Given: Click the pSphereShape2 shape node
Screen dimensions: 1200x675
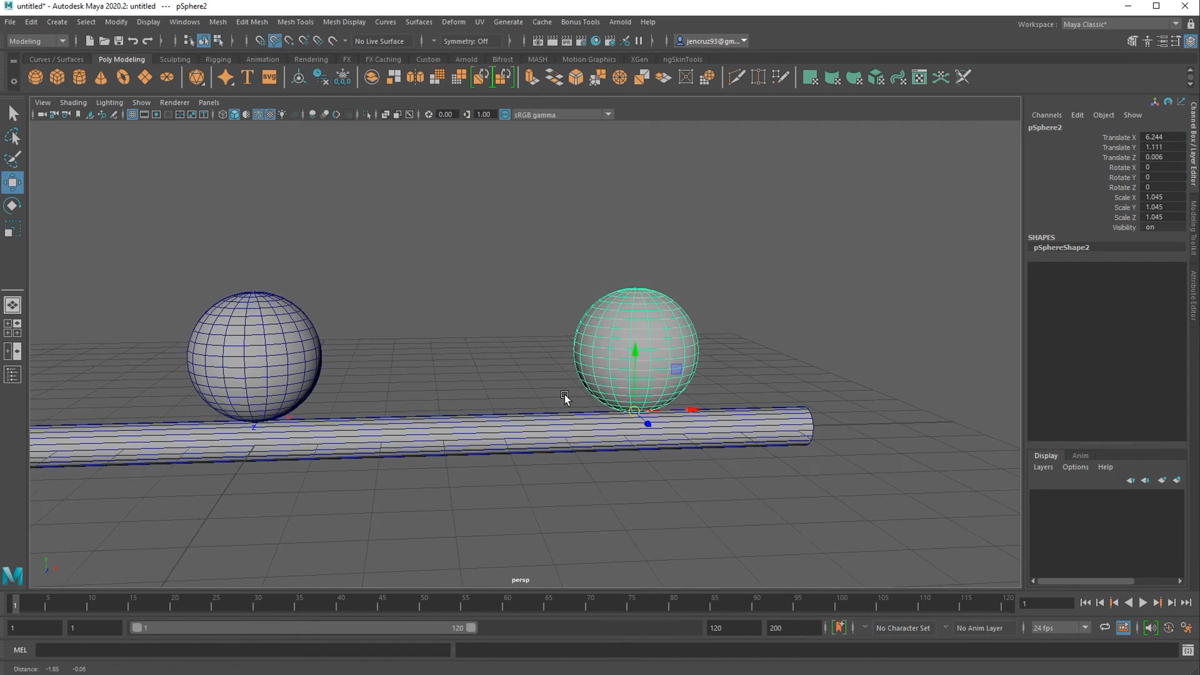Looking at the screenshot, I should [x=1061, y=248].
